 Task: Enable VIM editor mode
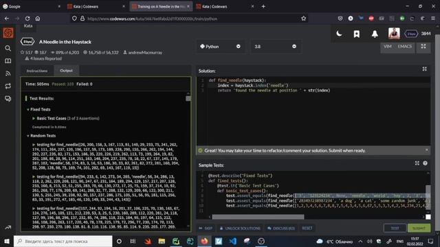click(388, 47)
